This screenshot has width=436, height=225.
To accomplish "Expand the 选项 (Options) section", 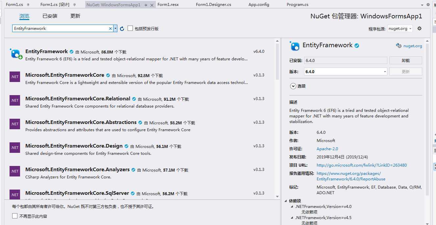I will (293, 86).
